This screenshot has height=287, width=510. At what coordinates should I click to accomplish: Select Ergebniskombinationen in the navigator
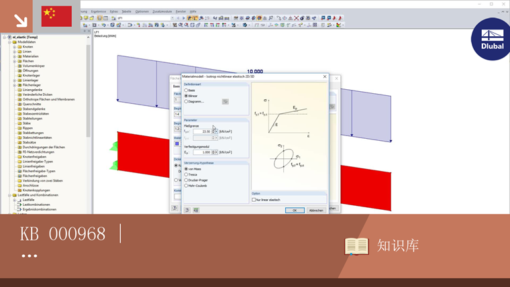40,209
